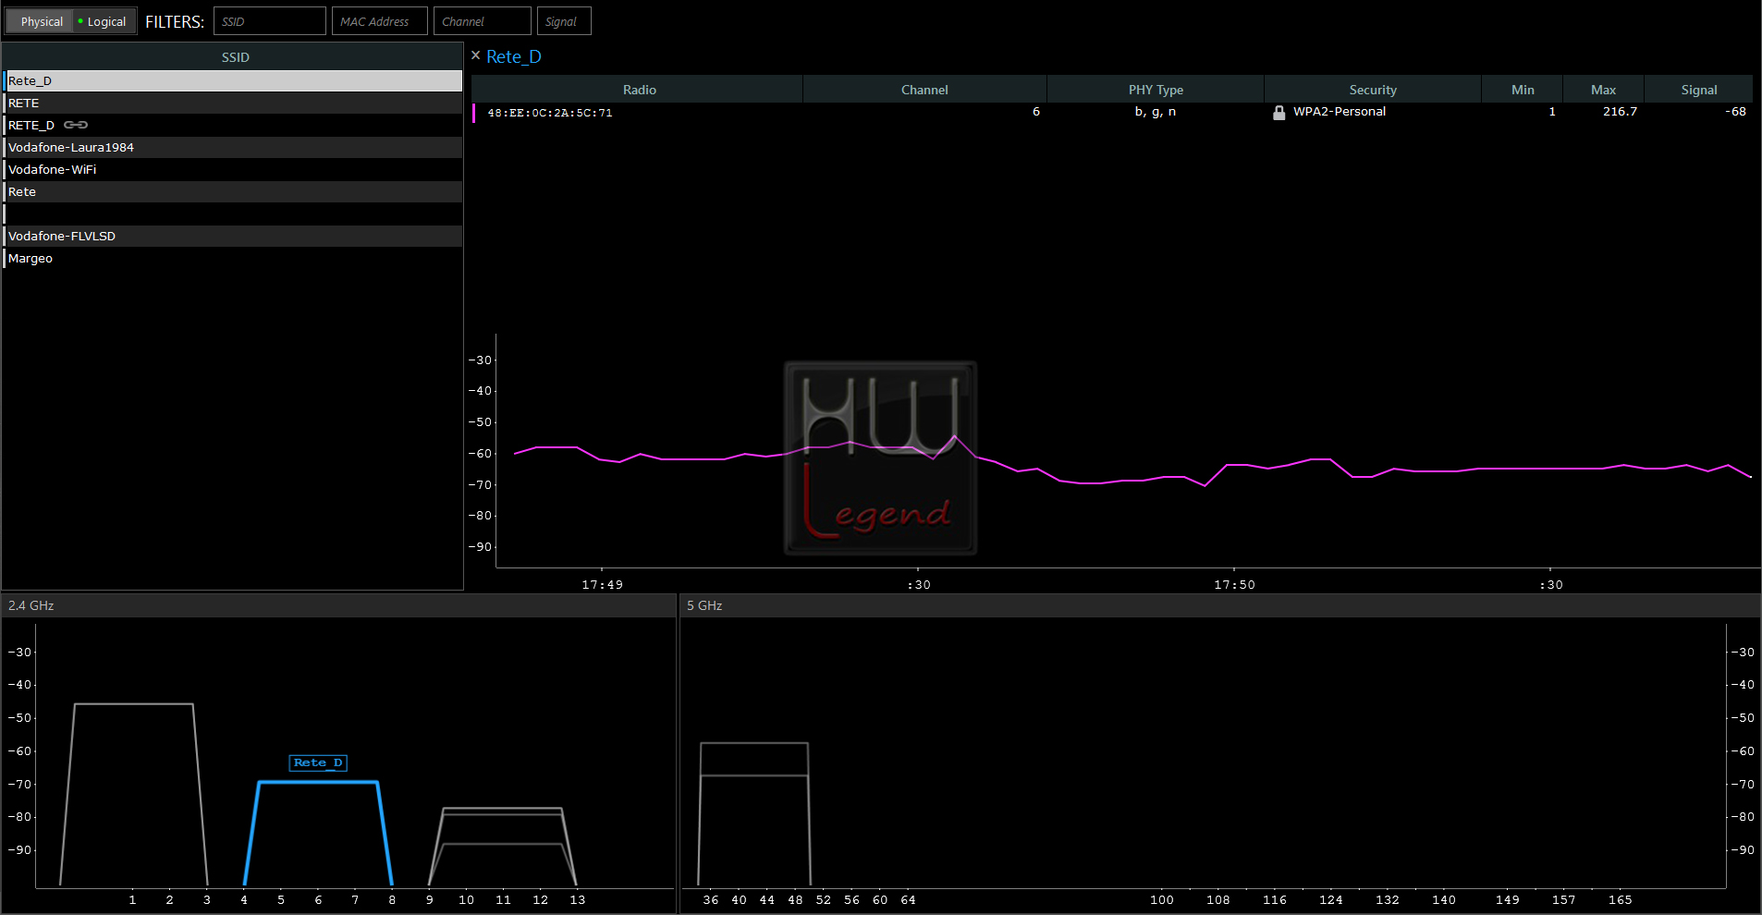This screenshot has height=915, width=1762.
Task: Switch to Logical view mode
Action: click(x=104, y=21)
